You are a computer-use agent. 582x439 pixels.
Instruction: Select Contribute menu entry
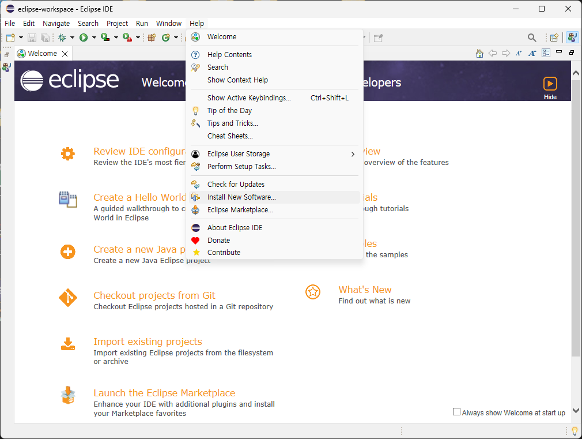tap(275, 253)
